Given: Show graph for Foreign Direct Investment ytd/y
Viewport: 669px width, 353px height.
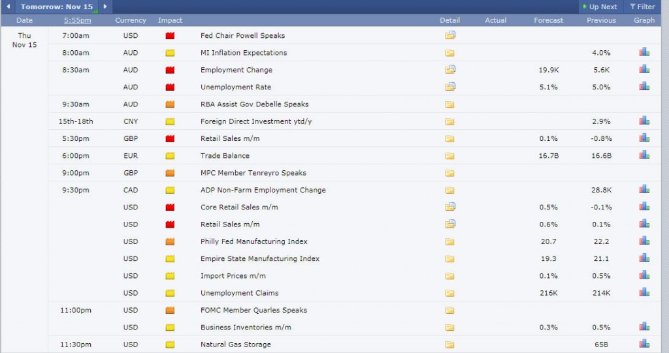Looking at the screenshot, I should (x=644, y=121).
